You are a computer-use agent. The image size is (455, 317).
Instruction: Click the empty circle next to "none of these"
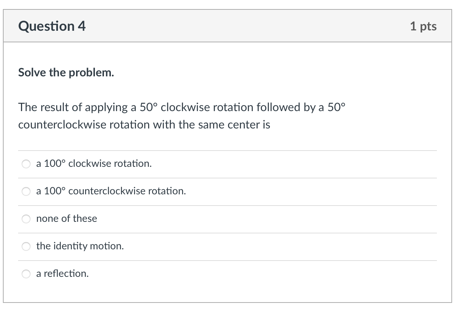pos(26,219)
